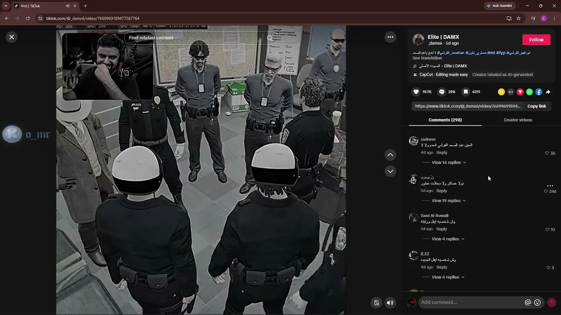Switch to the Comments (298) tab
The width and height of the screenshot is (561, 315).
tap(445, 120)
